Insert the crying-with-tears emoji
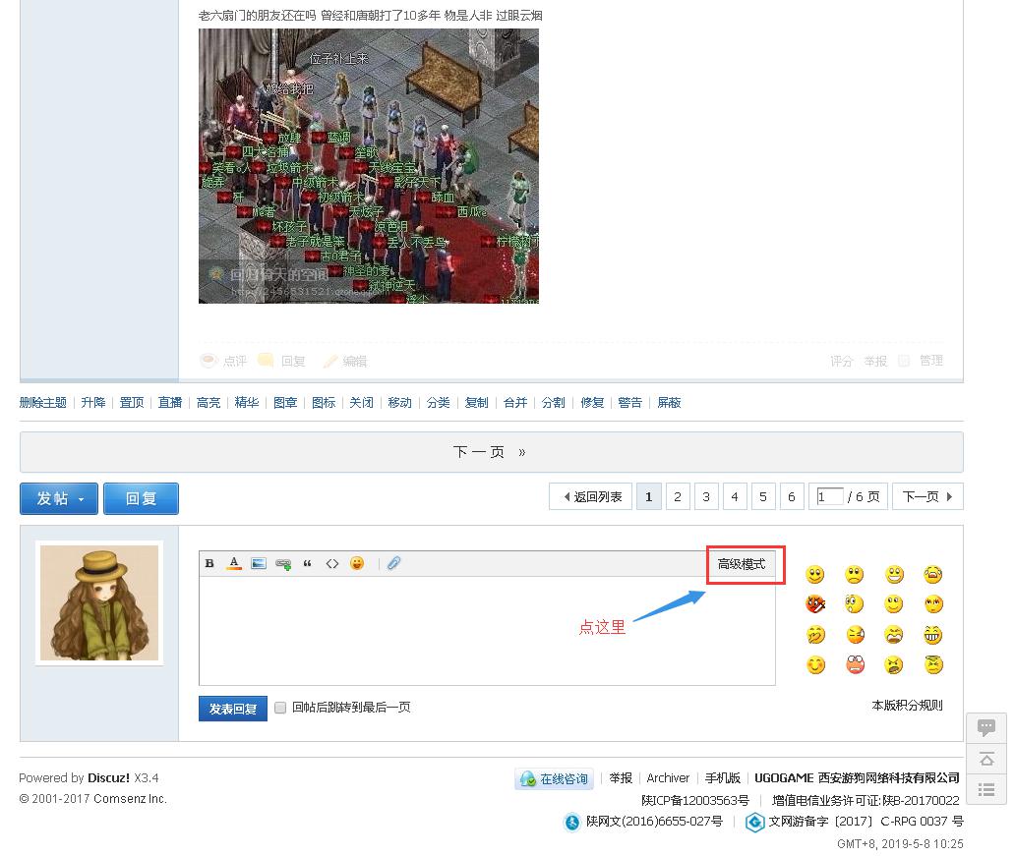 click(932, 575)
